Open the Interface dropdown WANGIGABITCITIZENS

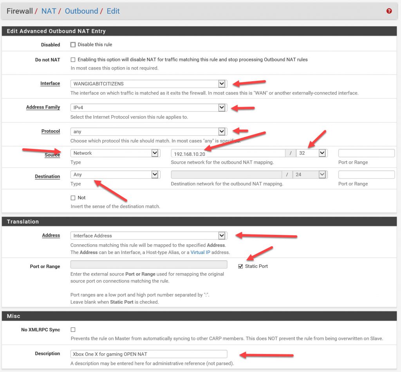tap(148, 84)
